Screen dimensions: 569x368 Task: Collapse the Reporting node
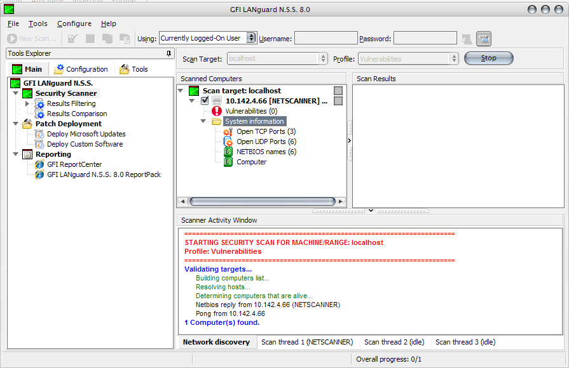click(x=16, y=154)
